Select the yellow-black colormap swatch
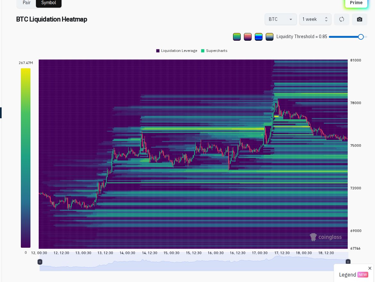375x282 pixels. (270, 37)
